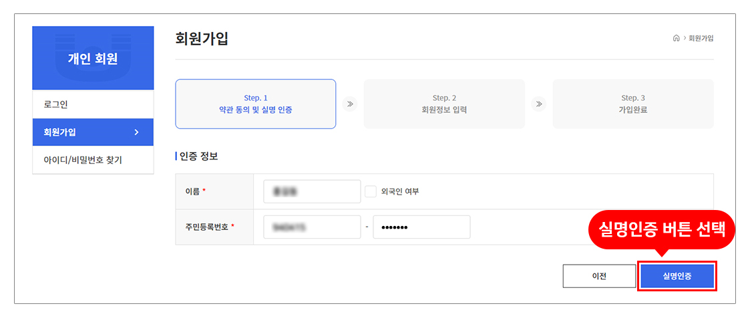Image resolution: width=750 pixels, height=320 pixels.
Task: Click the double arrow before Step 3
Action: click(538, 104)
